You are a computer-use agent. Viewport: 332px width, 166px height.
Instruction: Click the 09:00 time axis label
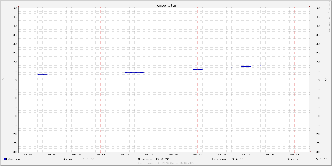28,155
